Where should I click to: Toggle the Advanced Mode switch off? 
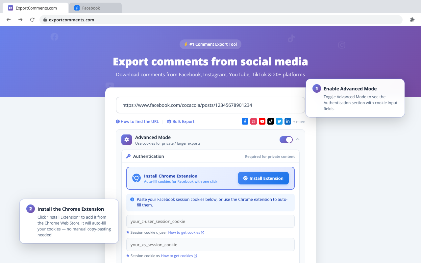[x=286, y=140]
